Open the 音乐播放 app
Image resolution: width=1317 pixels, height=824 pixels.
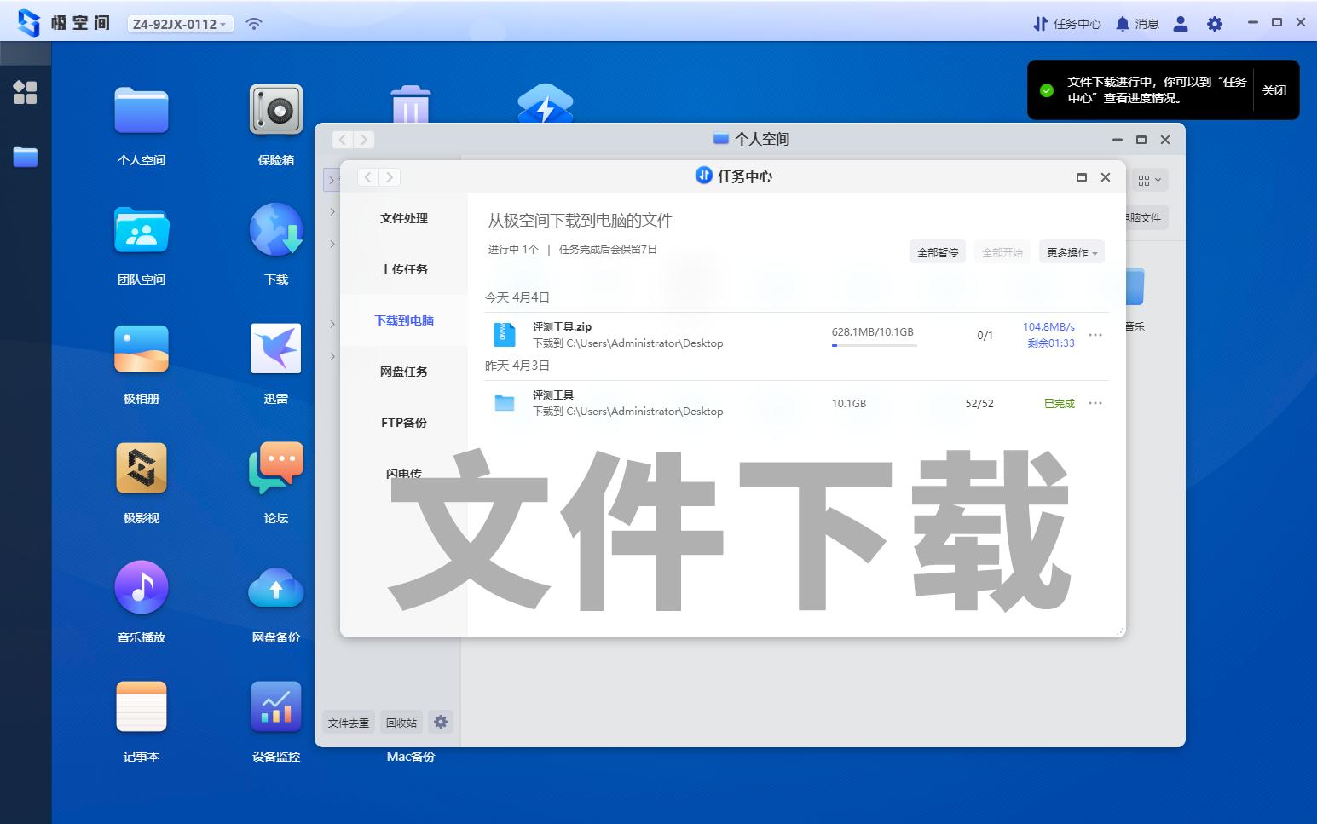(x=141, y=587)
